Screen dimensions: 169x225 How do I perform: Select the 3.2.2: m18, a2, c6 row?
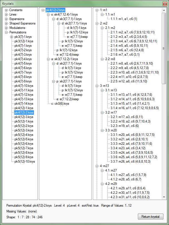[x=130, y=121]
